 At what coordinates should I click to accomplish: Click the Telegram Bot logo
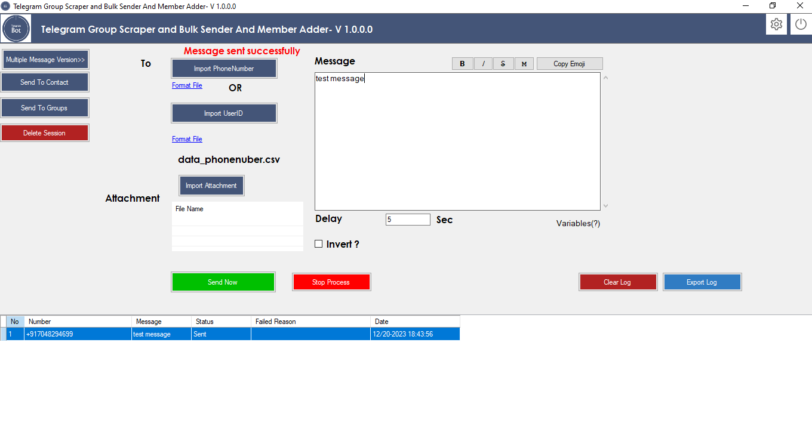point(16,27)
